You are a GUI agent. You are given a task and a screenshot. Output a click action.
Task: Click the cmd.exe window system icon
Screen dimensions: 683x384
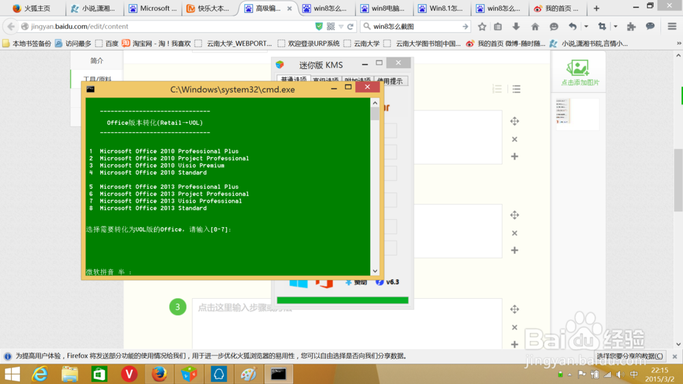(x=91, y=89)
